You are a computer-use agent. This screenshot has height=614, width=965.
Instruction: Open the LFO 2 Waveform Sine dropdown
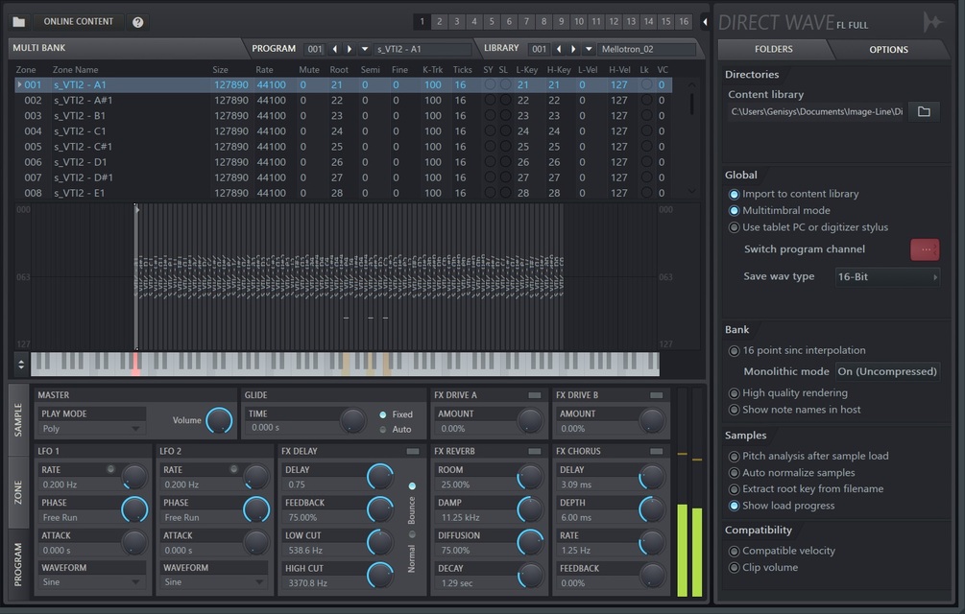tap(214, 582)
